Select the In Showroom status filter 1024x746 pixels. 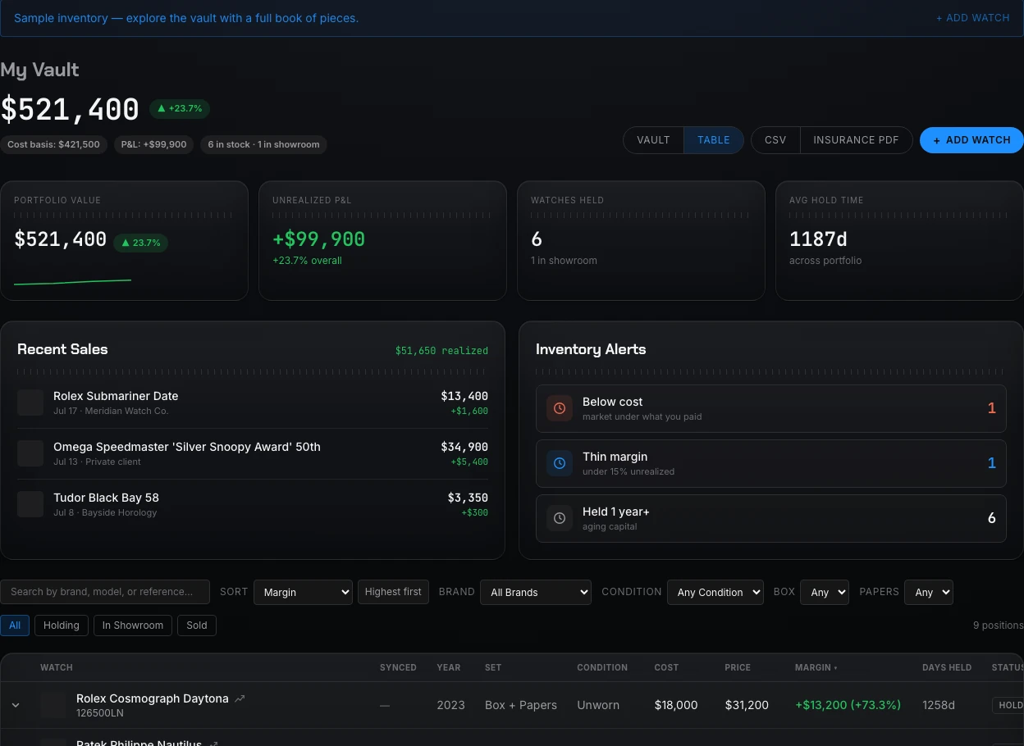(x=133, y=625)
